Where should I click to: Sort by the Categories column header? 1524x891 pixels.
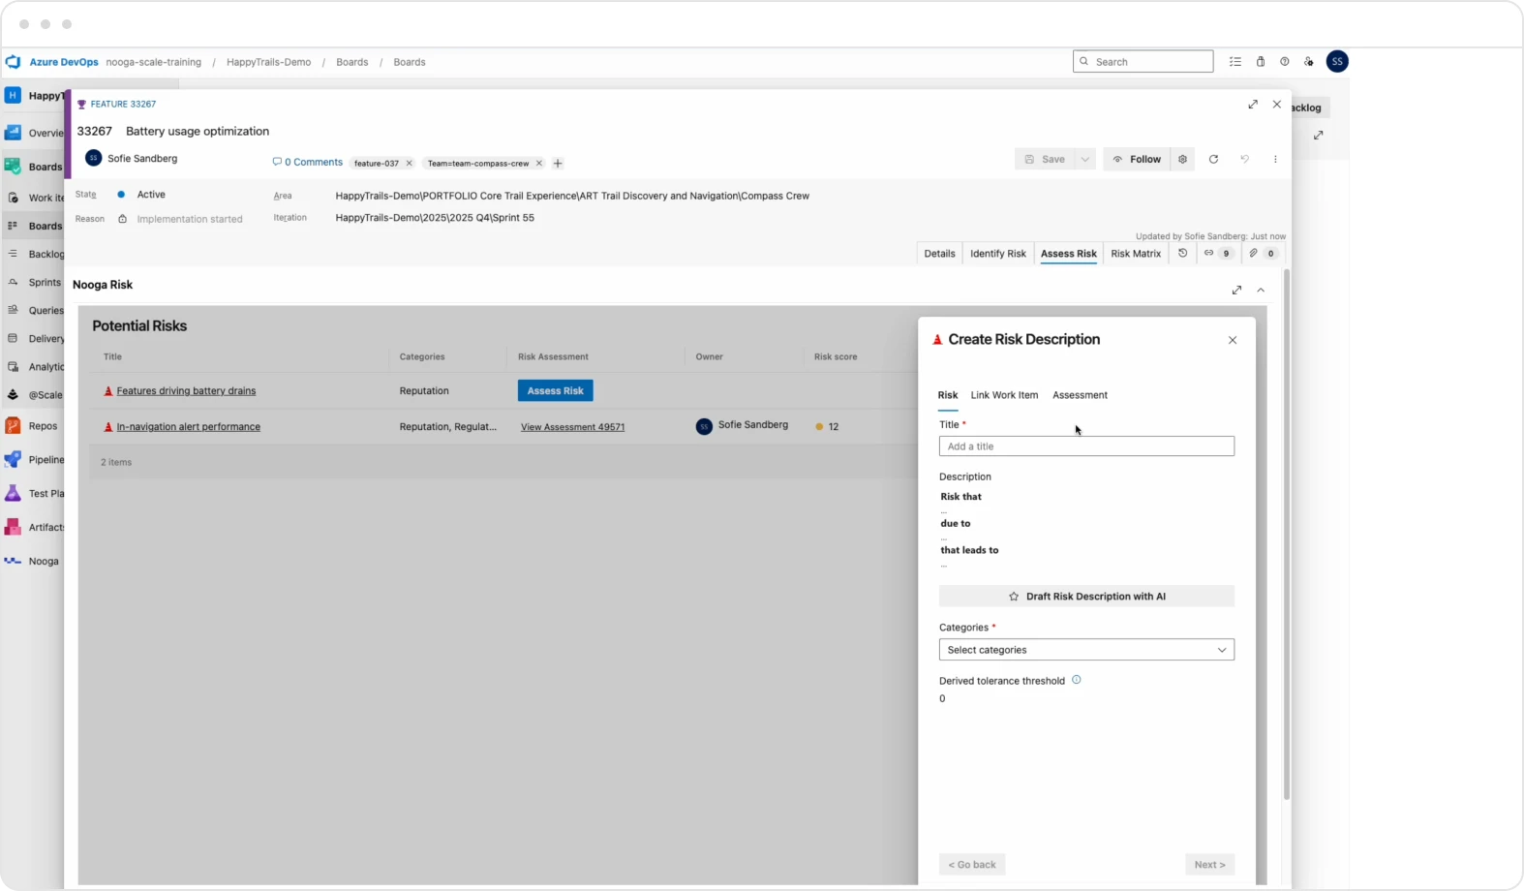click(x=422, y=357)
